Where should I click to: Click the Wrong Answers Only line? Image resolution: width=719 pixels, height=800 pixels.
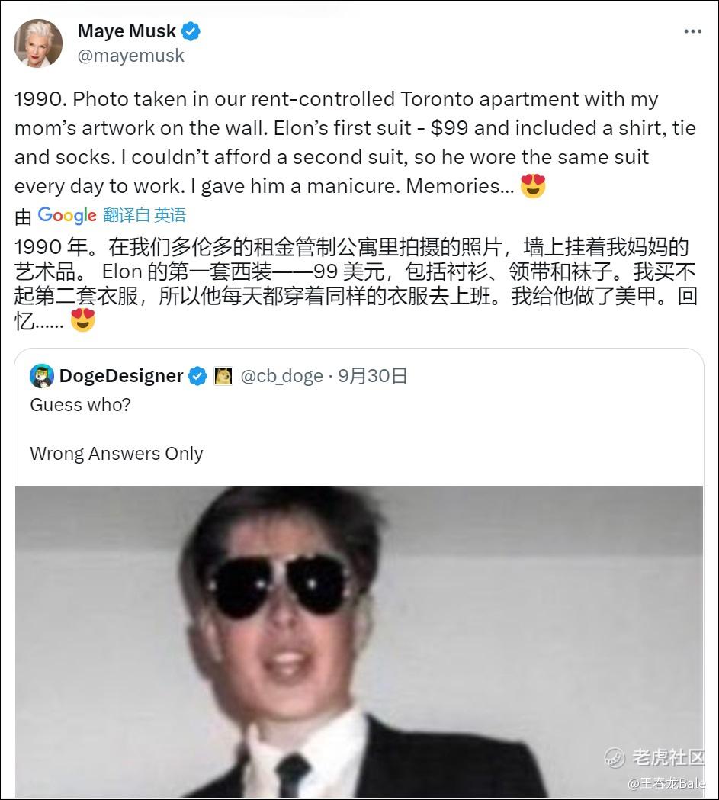(x=117, y=454)
